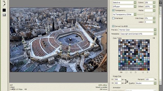
Task: Click the Web Snap value field
Action: (x=148, y=18)
